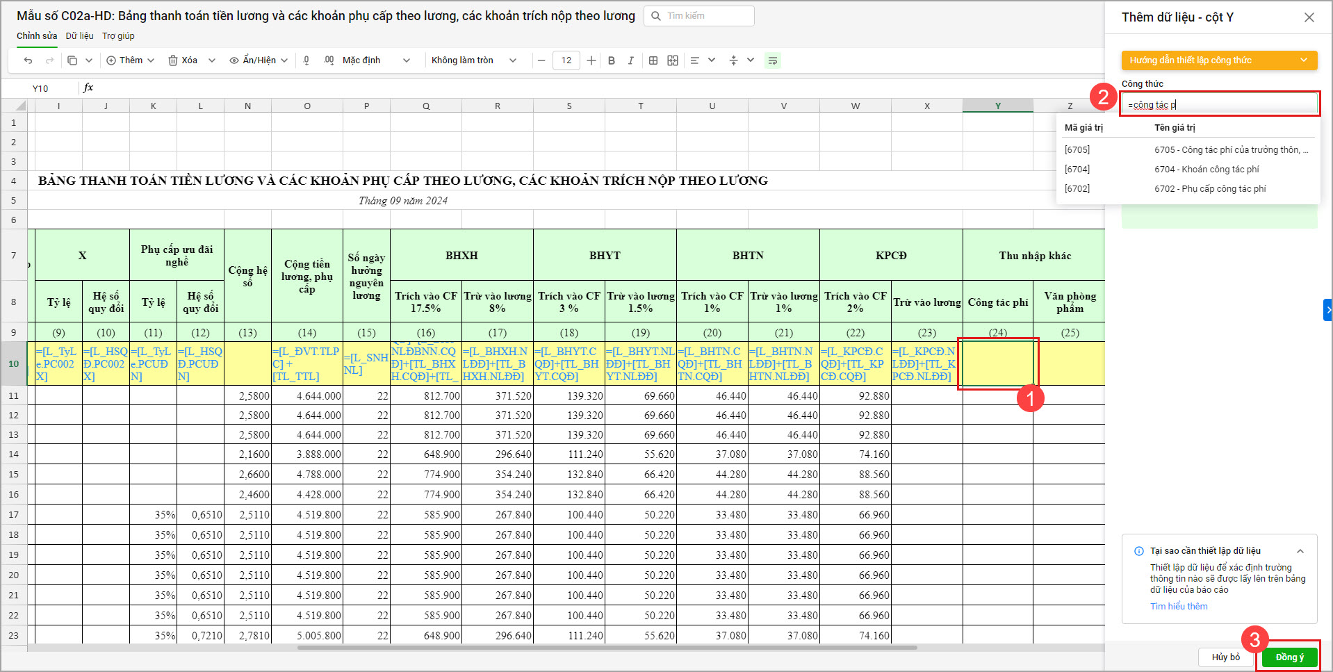Click the undo arrow icon
The image size is (1333, 672).
point(28,60)
